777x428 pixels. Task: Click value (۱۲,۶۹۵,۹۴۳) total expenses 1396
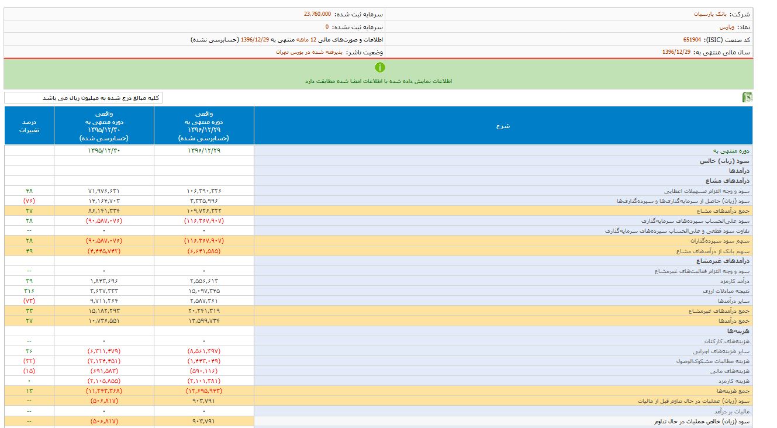click(204, 391)
